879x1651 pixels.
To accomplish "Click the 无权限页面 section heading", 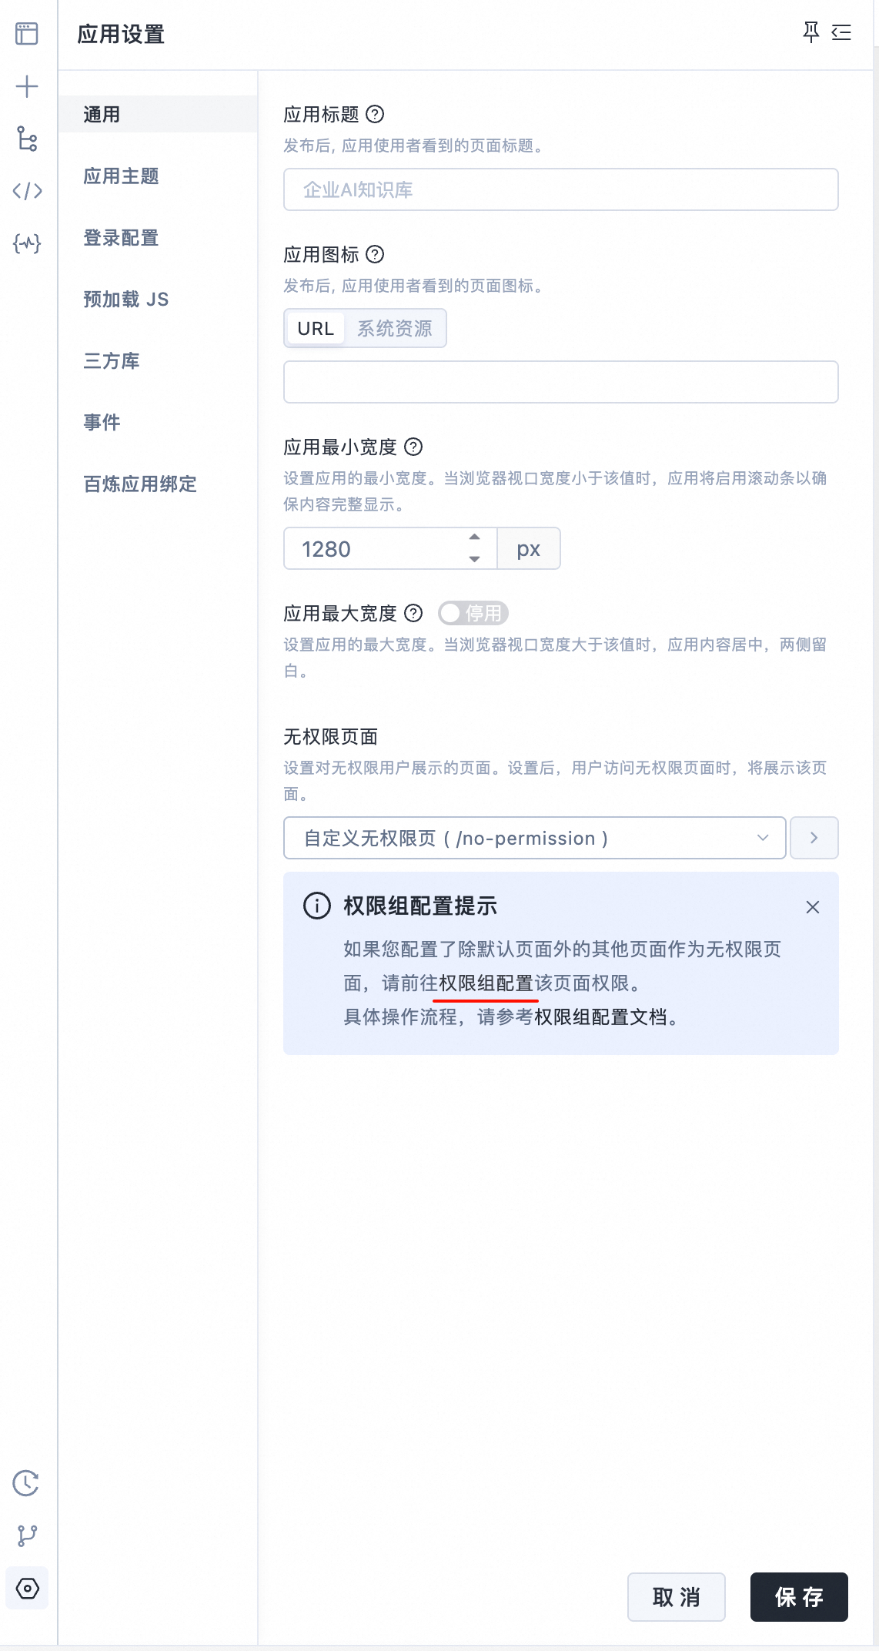I will point(331,737).
